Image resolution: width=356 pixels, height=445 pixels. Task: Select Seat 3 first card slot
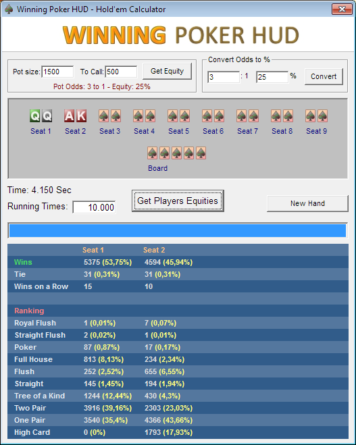coord(103,115)
